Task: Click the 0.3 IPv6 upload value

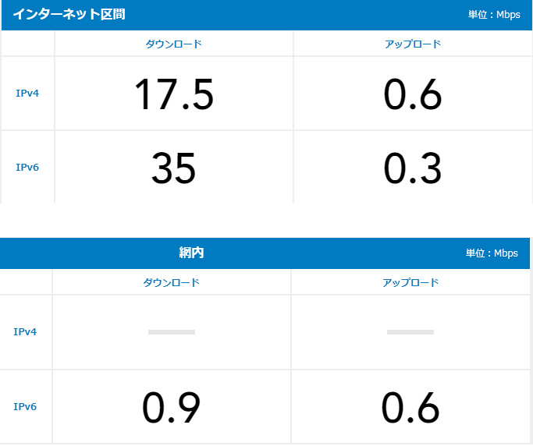Action: 413,168
